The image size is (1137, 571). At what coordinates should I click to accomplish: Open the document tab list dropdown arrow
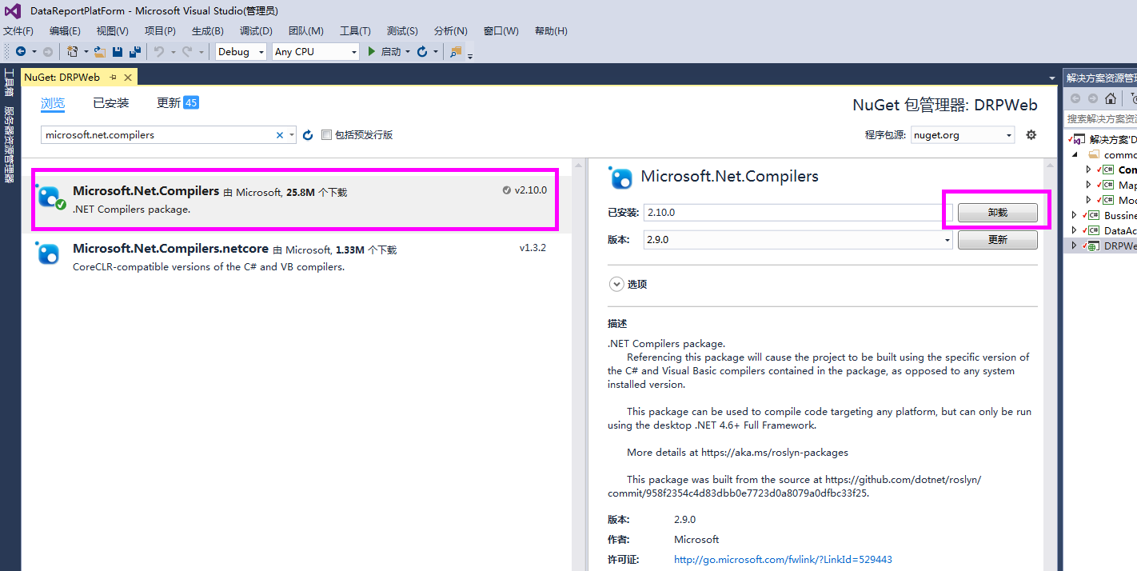[x=1052, y=78]
